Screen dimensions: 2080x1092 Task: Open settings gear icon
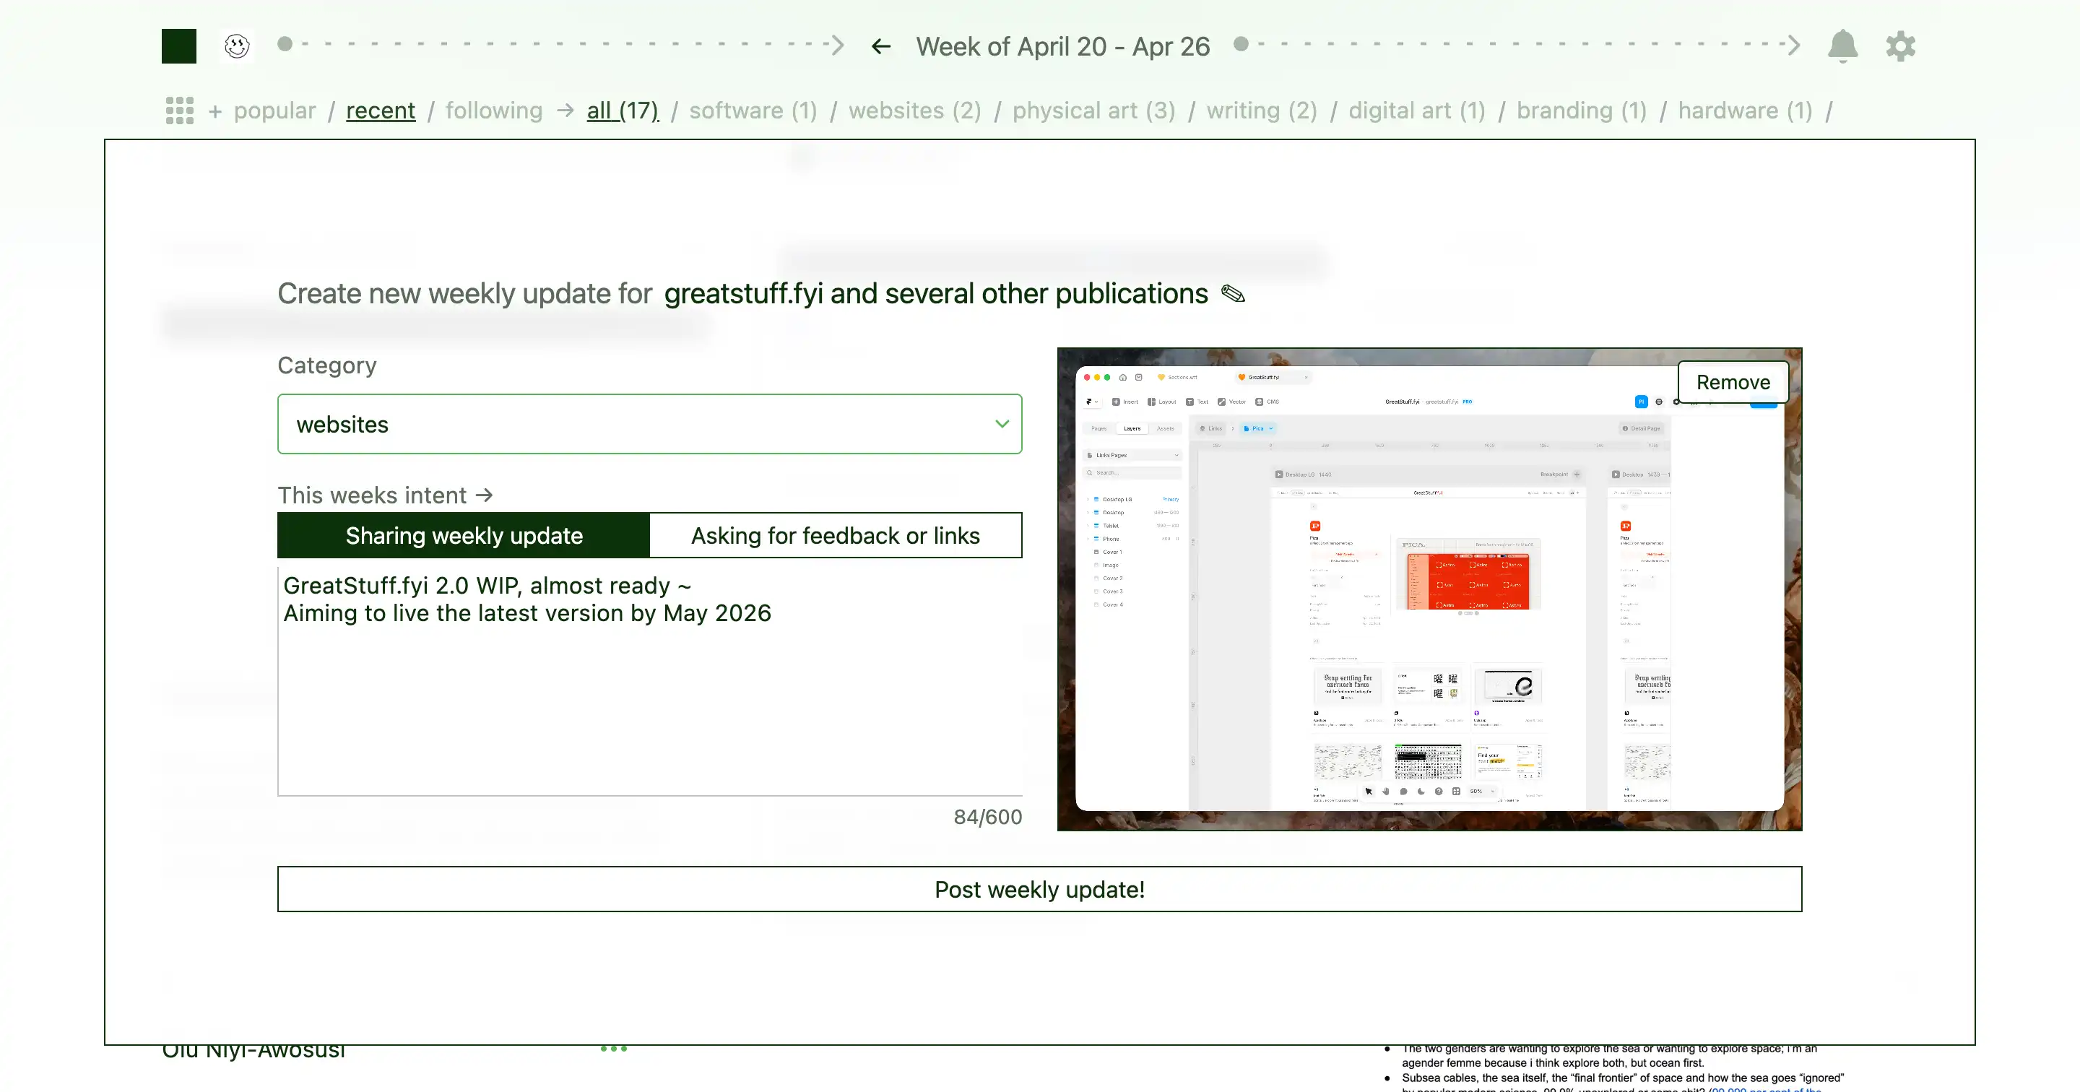(1901, 46)
